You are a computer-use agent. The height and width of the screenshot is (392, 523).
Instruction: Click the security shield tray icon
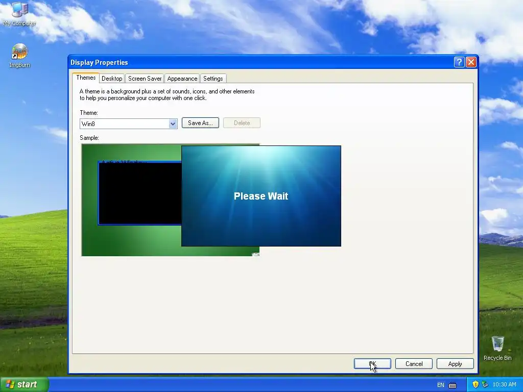476,384
